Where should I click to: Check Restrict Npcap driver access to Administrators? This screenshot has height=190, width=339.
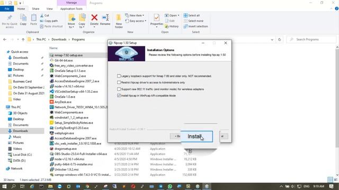tap(119, 82)
